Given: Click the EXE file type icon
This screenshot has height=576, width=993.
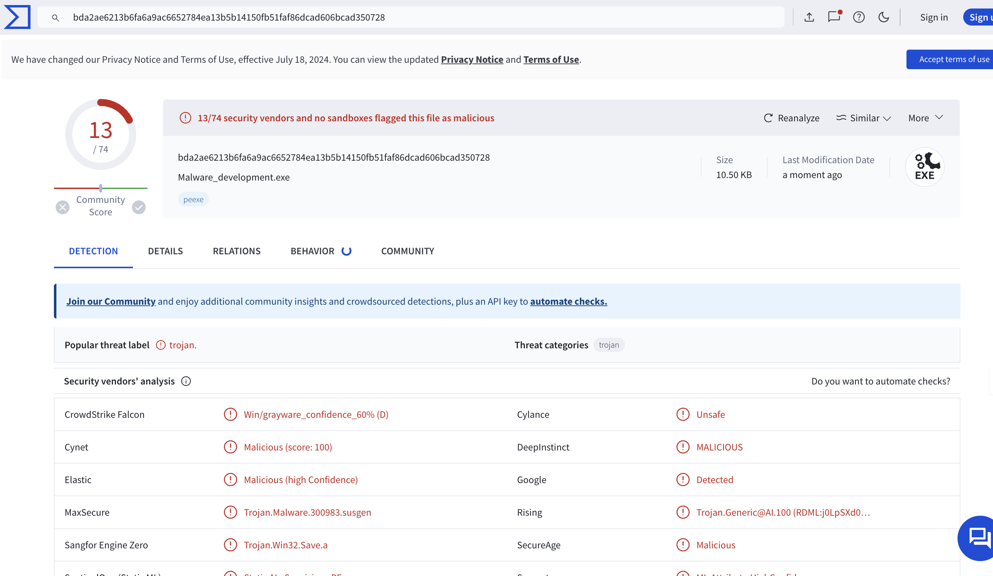Looking at the screenshot, I should (x=924, y=167).
